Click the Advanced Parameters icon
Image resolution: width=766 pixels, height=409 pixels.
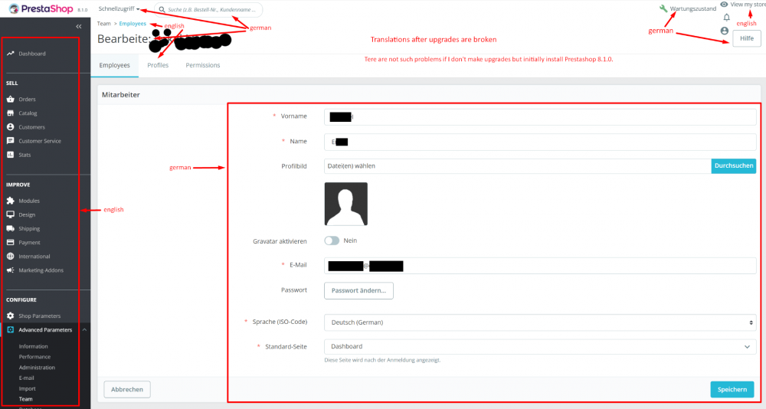pos(10,330)
